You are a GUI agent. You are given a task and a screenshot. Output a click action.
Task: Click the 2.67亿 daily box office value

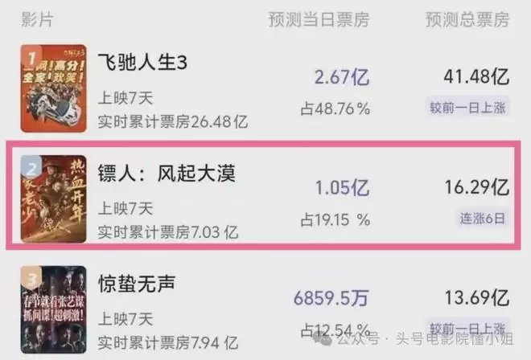click(x=341, y=77)
